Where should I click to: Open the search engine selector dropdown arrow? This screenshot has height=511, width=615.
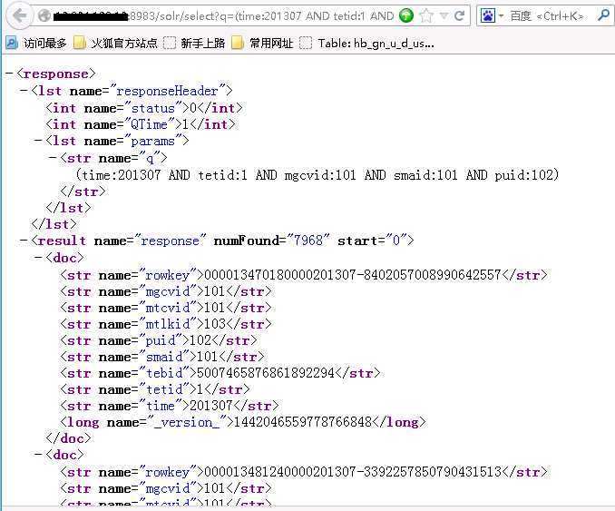point(501,16)
